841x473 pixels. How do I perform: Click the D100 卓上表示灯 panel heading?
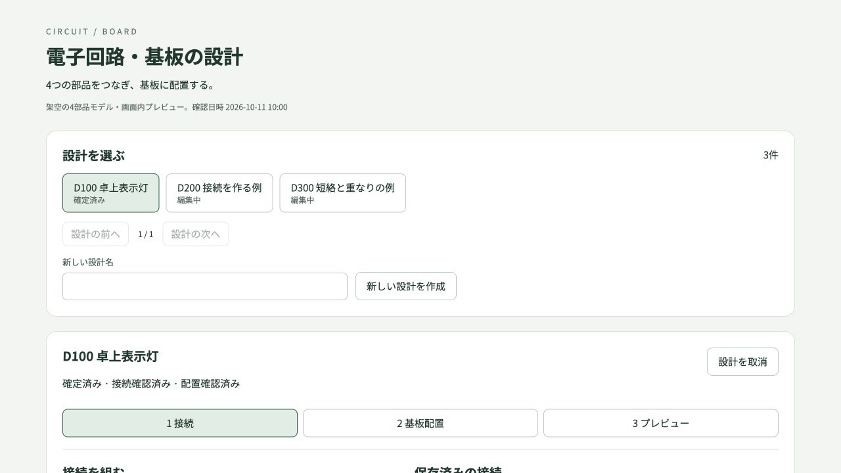coord(110,357)
